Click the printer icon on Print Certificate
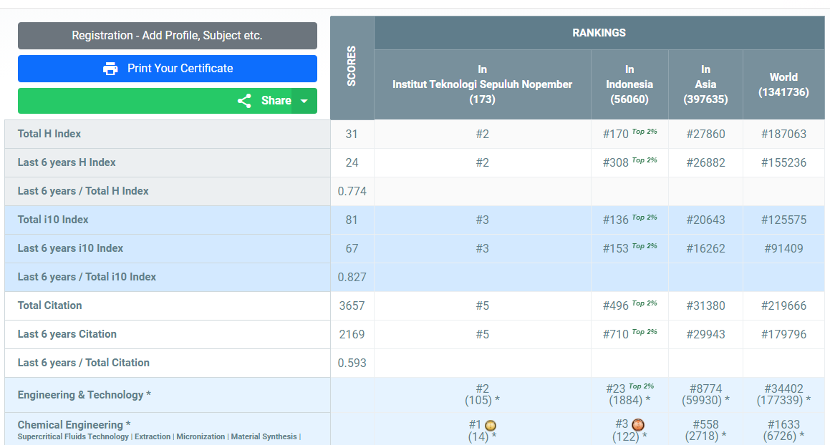The image size is (830, 445). coord(110,69)
